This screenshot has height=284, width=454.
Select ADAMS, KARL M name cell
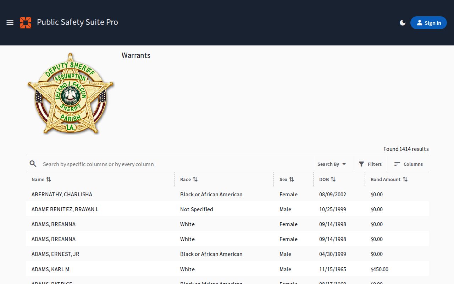coord(50,269)
